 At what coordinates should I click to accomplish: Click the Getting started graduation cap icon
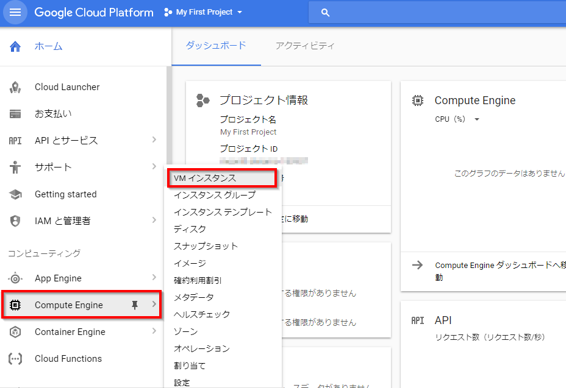tap(15, 194)
